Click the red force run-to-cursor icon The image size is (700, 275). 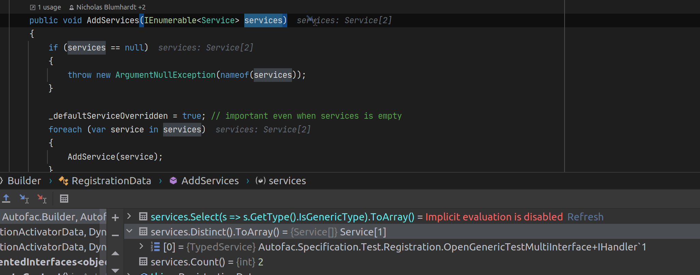tap(42, 199)
